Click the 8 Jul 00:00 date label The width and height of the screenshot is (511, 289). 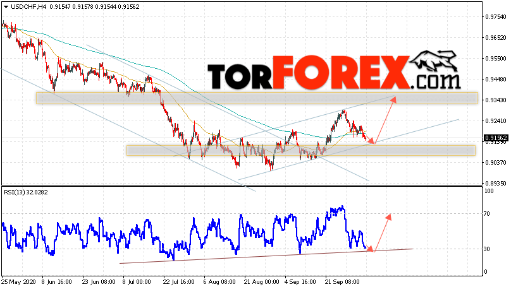137,282
